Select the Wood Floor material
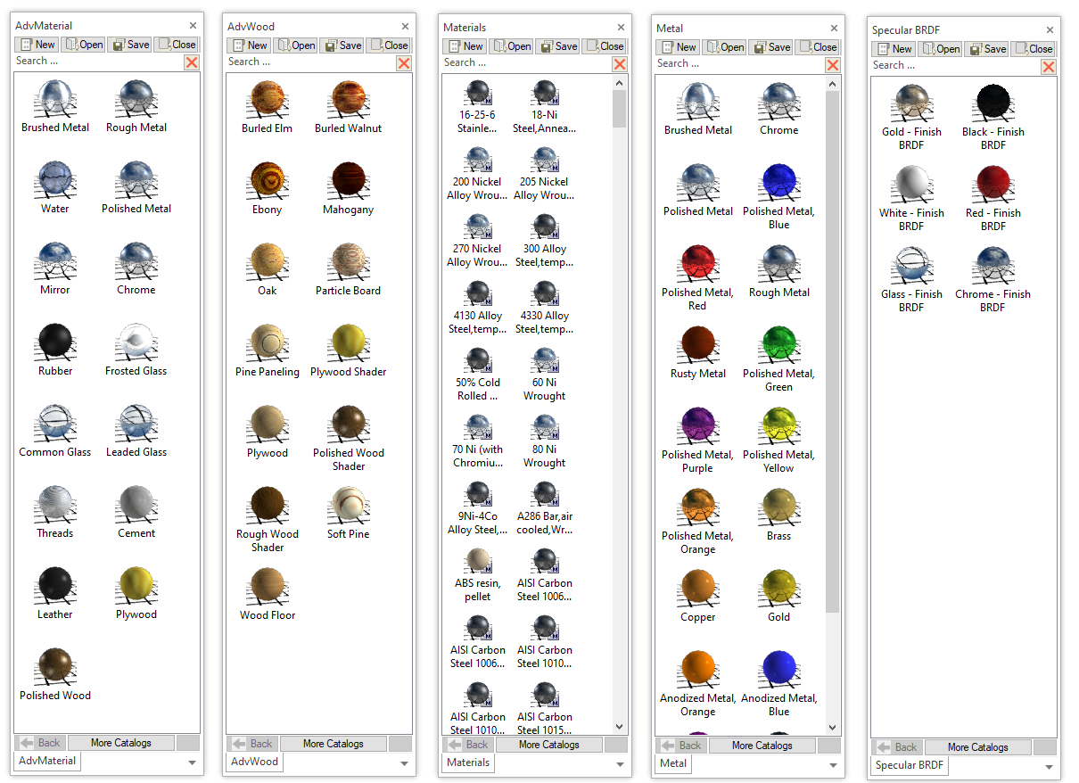The width and height of the screenshot is (1079, 783). point(268,594)
